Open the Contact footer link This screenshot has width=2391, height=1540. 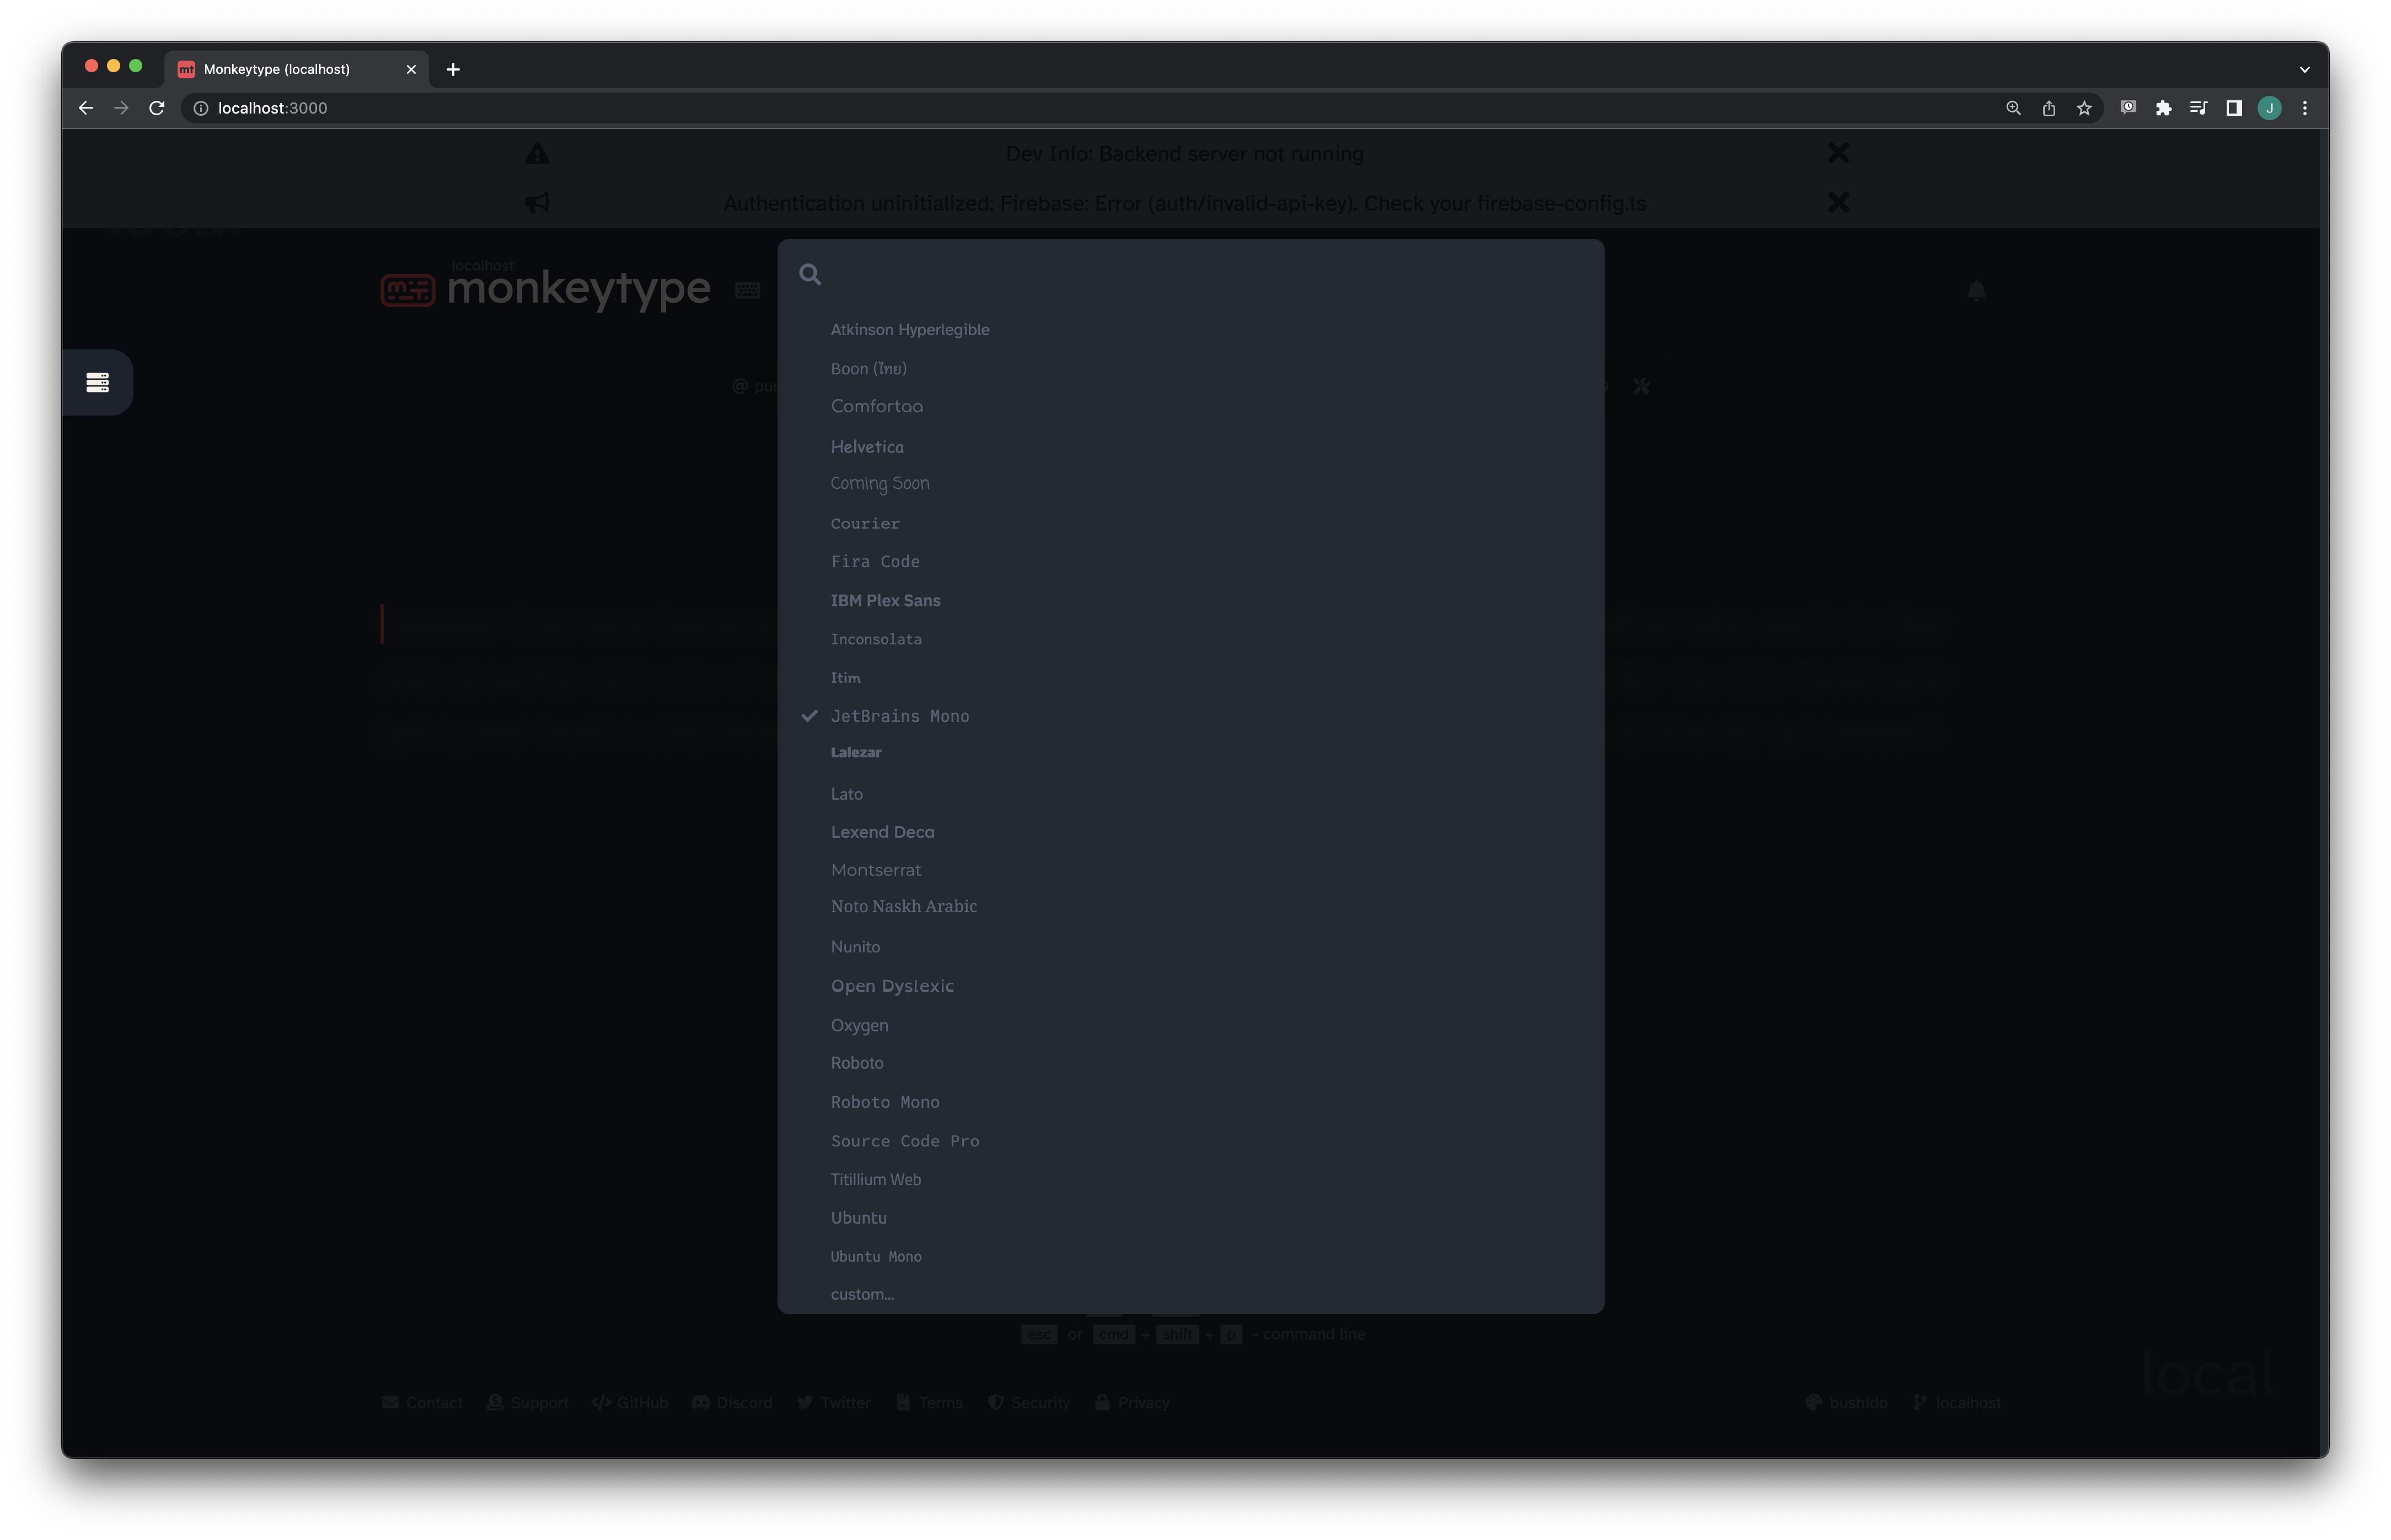coord(422,1403)
